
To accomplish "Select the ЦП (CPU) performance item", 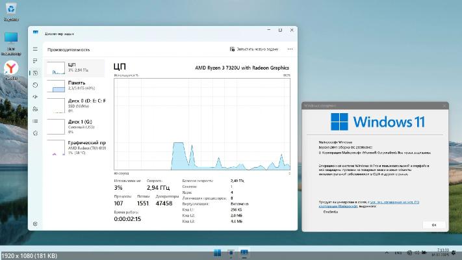I will click(76, 68).
